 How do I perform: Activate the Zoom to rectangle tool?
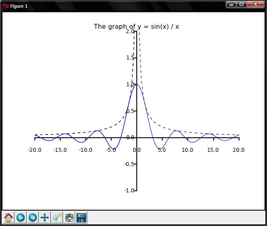pos(57,217)
